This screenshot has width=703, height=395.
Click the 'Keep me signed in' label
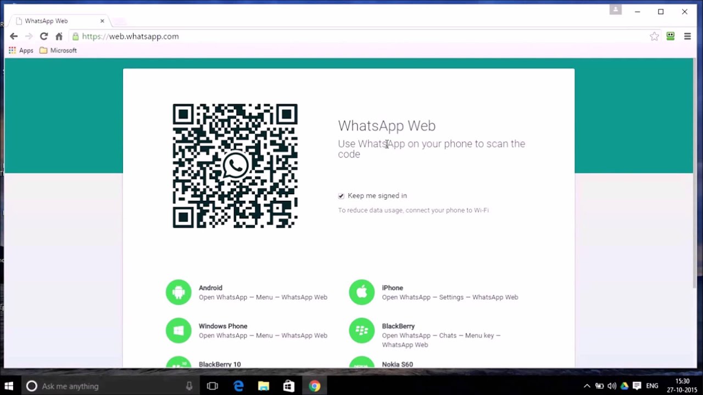coord(377,196)
